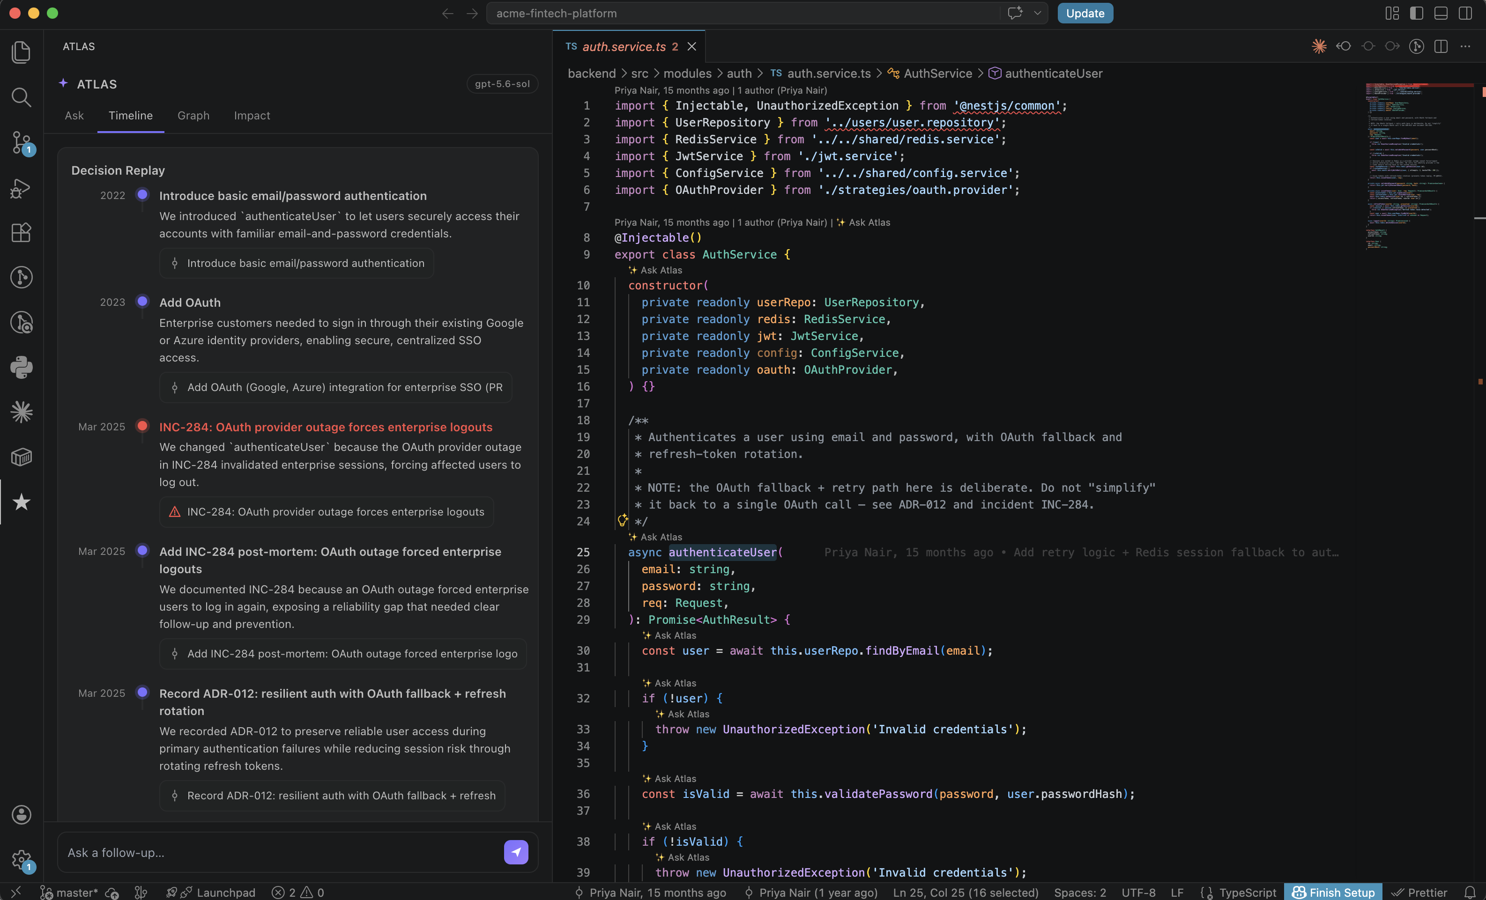Click the notifications bell in status bar

pyautogui.click(x=1470, y=892)
